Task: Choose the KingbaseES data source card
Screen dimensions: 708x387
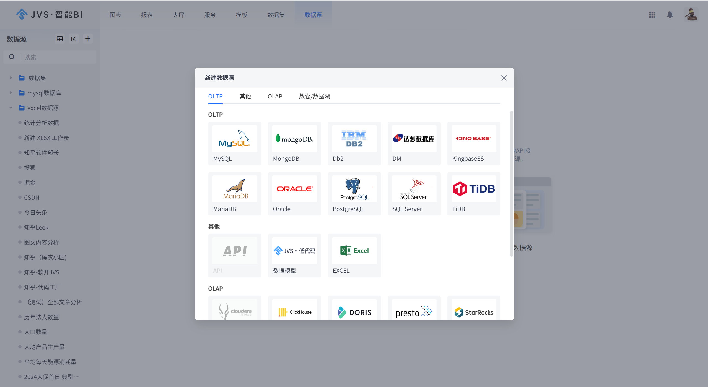Action: coord(474,144)
